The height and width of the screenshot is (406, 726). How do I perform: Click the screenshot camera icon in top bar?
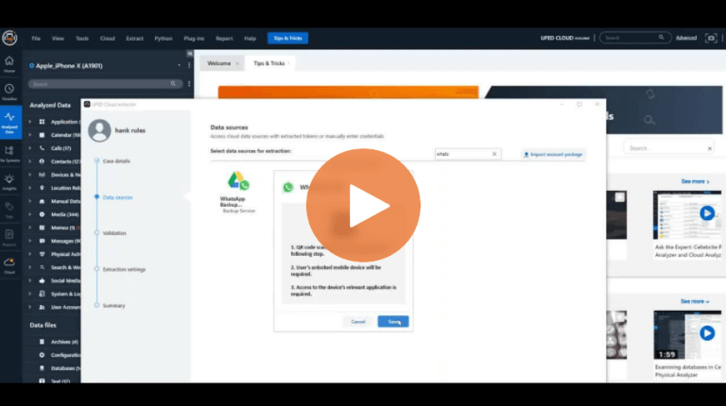711,38
